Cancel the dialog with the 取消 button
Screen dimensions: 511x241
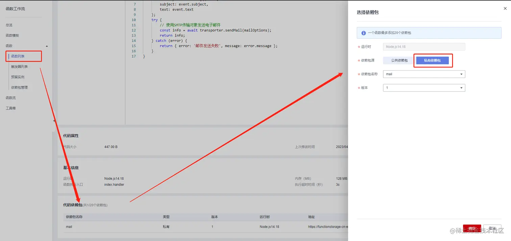coord(492,229)
